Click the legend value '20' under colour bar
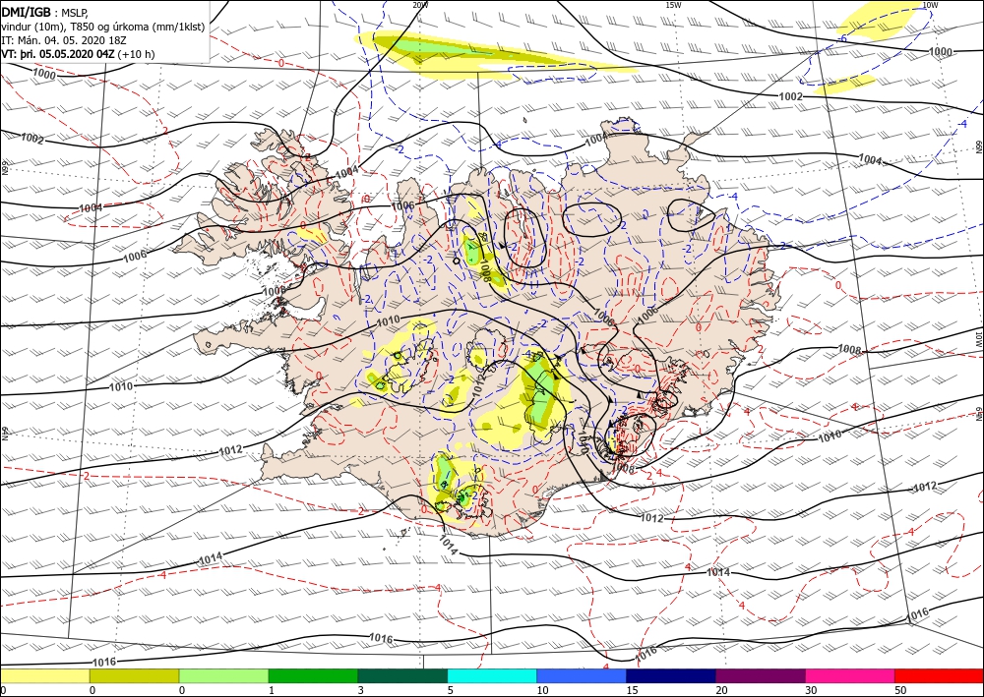 [x=721, y=690]
